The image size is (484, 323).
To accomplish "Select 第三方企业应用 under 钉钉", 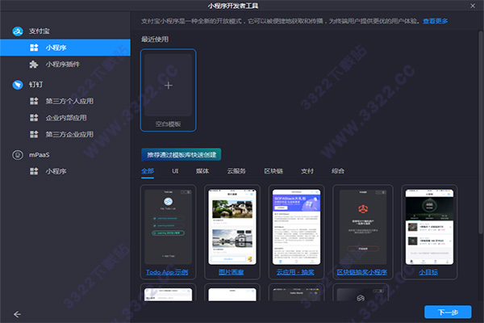I will 65,135.
